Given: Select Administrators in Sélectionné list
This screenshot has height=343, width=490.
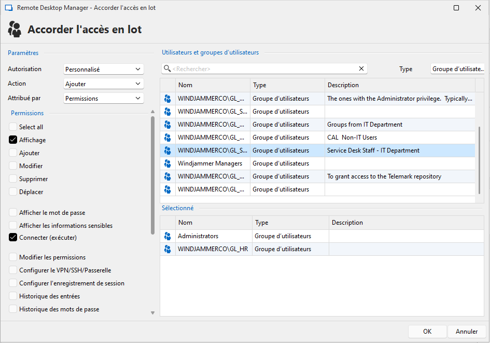Looking at the screenshot, I should pyautogui.click(x=322, y=236).
